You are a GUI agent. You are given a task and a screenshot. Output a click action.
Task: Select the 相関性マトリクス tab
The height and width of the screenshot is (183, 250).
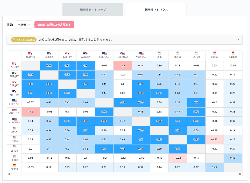point(156,9)
